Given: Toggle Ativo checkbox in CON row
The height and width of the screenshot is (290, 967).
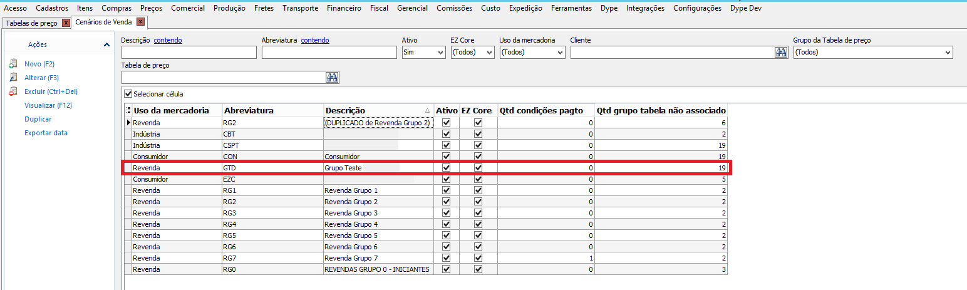Looking at the screenshot, I should [447, 157].
